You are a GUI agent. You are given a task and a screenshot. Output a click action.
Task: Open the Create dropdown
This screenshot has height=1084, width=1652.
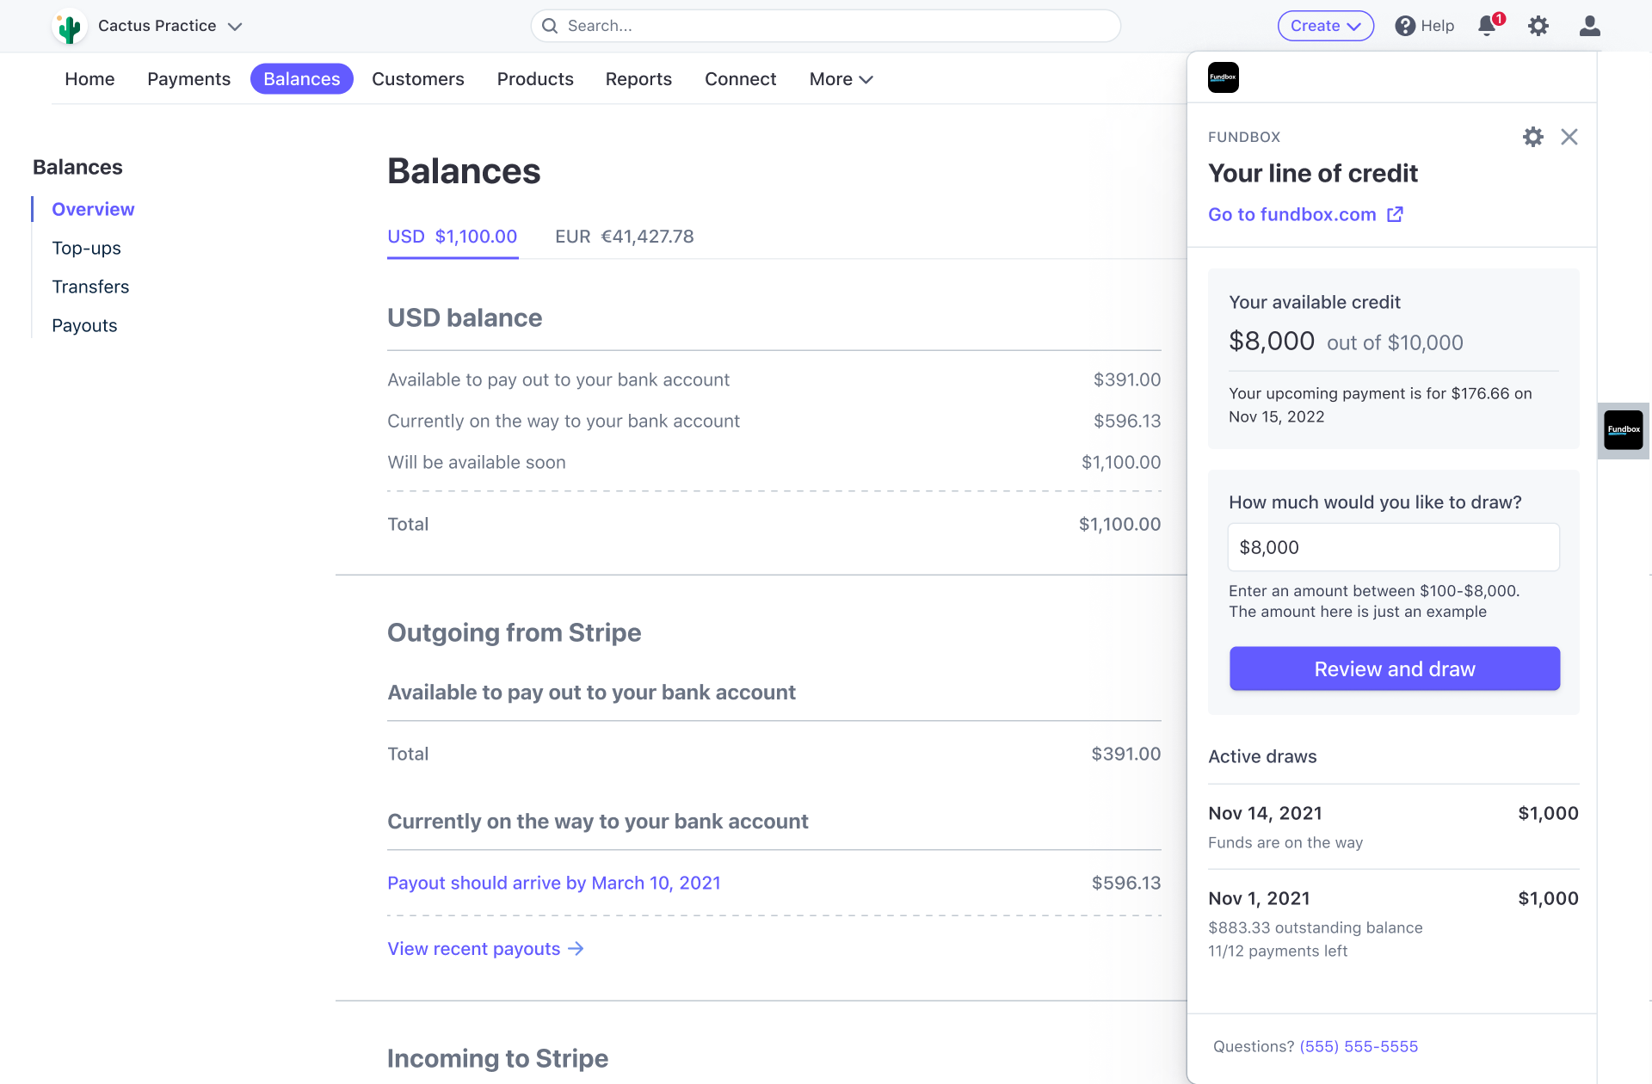tap(1325, 26)
